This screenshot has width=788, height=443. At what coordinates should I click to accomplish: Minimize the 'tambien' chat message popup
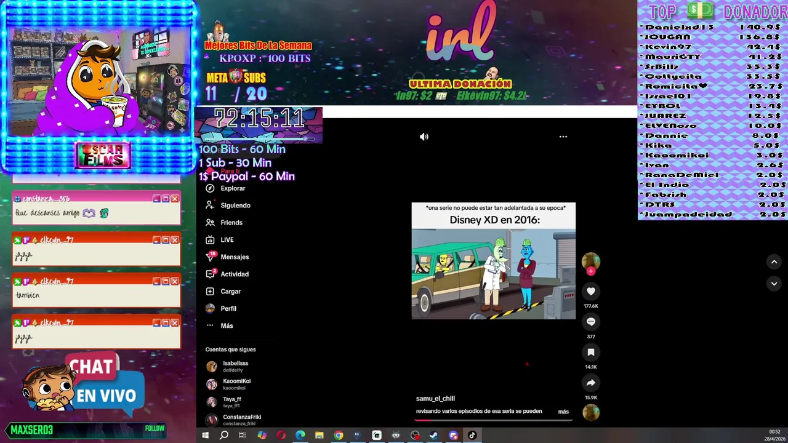pyautogui.click(x=156, y=282)
